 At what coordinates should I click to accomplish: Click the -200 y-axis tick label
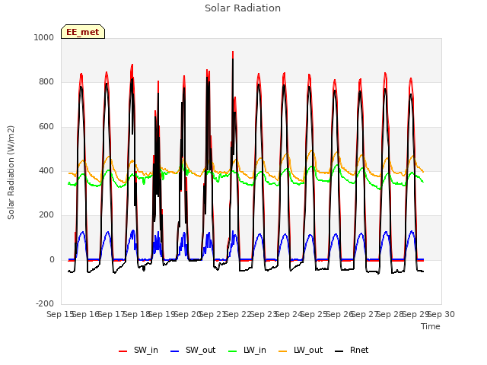point(45,303)
